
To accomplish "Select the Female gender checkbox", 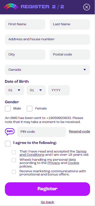I will point(29,108).
